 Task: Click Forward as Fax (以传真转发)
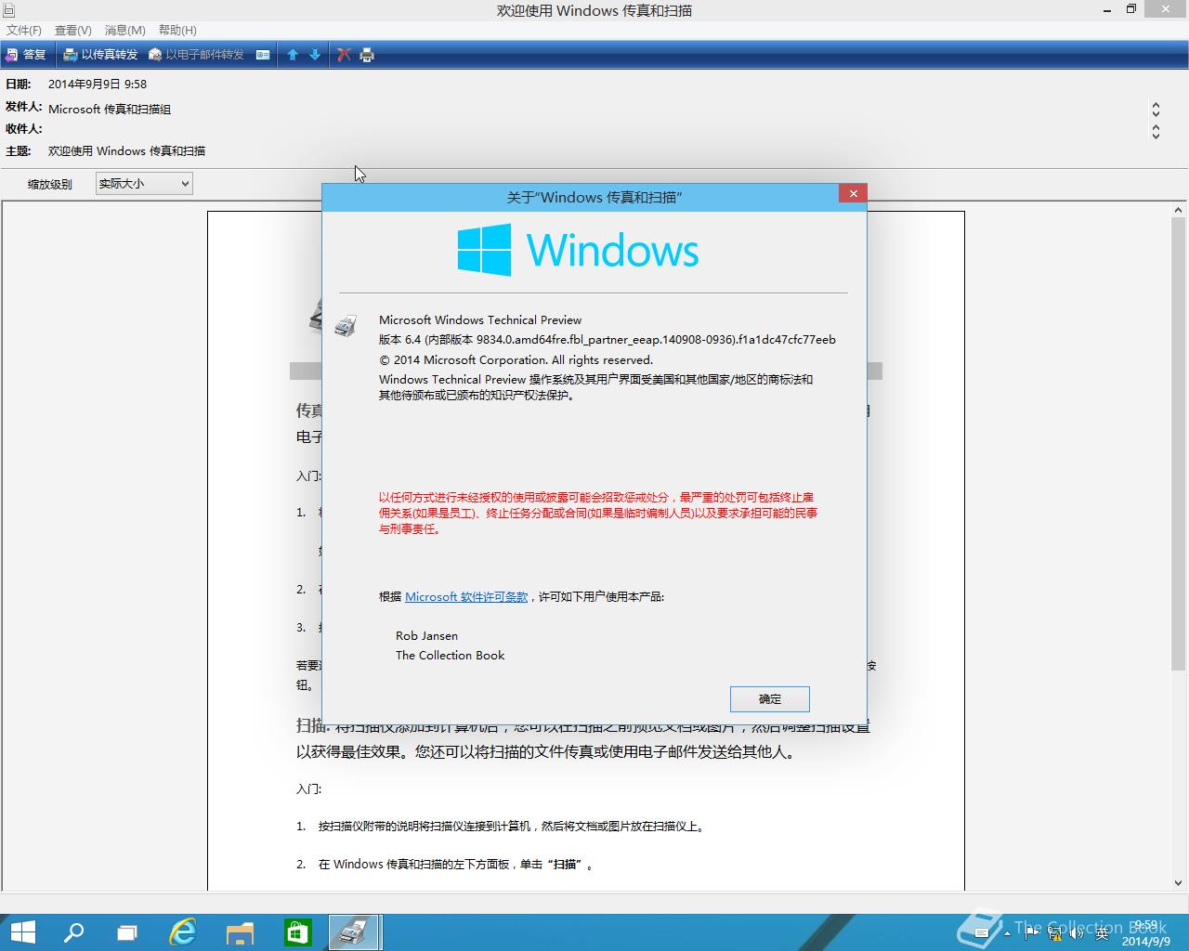[x=100, y=55]
